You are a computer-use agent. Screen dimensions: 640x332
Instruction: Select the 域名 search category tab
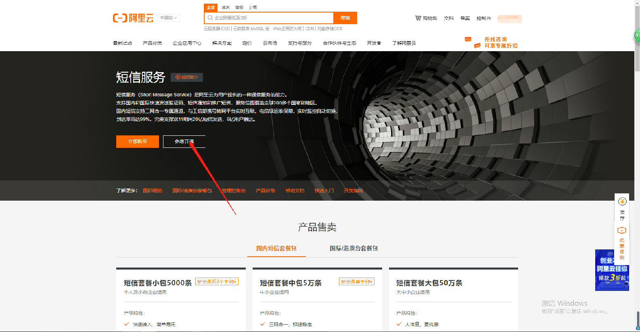pos(226,7)
